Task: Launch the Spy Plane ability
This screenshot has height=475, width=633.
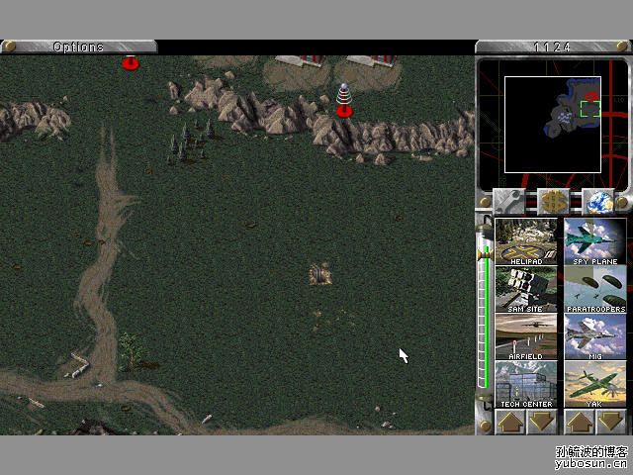Action: click(x=595, y=241)
